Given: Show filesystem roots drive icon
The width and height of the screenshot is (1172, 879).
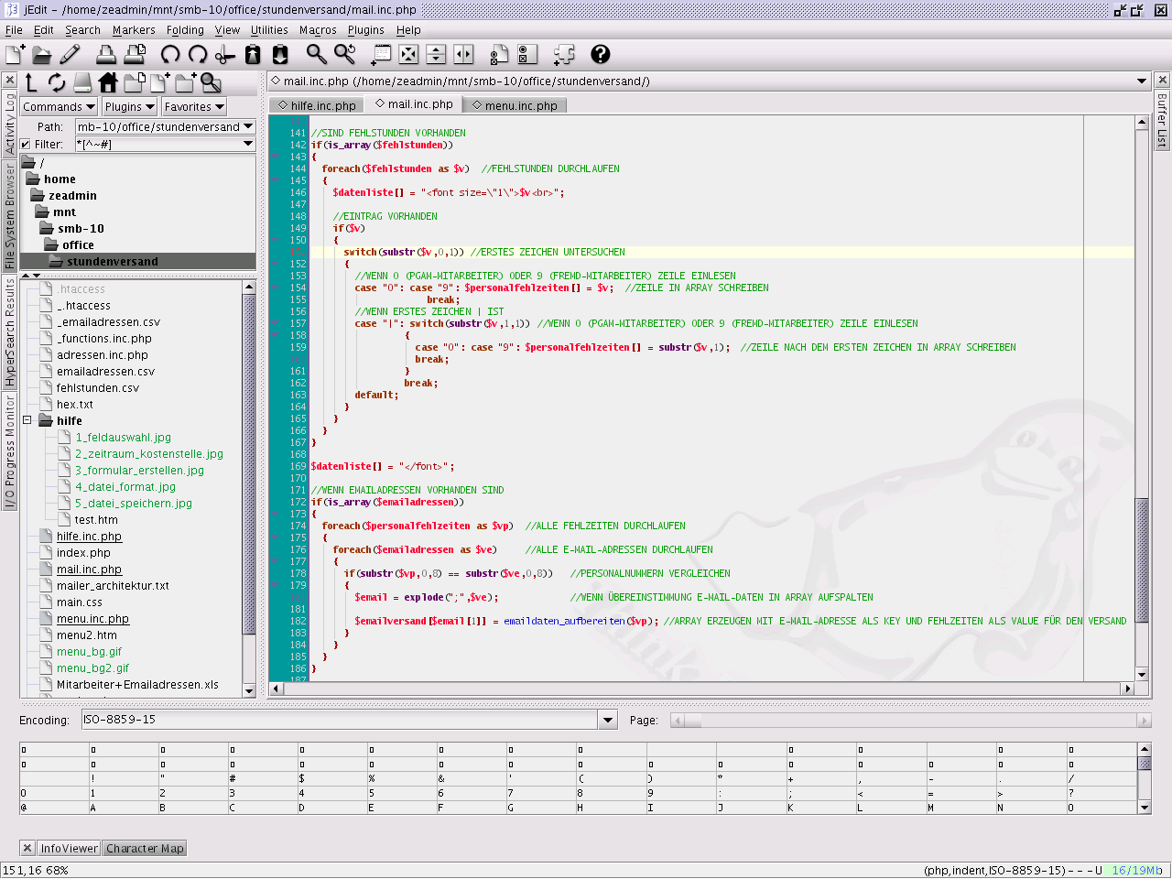Looking at the screenshot, I should click(82, 83).
